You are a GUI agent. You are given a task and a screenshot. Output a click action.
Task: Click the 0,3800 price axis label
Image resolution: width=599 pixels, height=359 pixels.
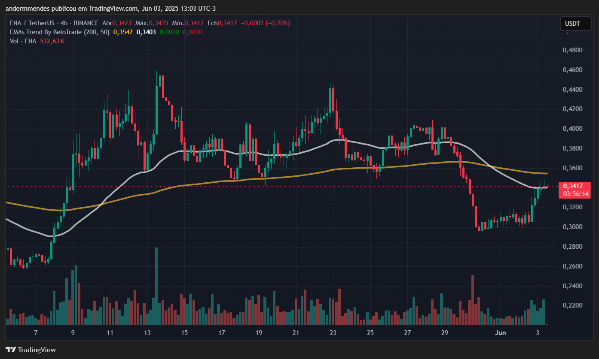[x=572, y=148]
